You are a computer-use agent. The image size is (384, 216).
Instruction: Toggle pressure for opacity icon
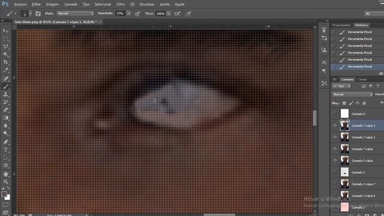click(x=137, y=13)
